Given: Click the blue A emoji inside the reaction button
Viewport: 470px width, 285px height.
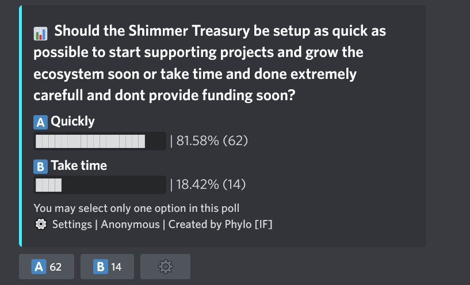Looking at the screenshot, I should point(39,267).
